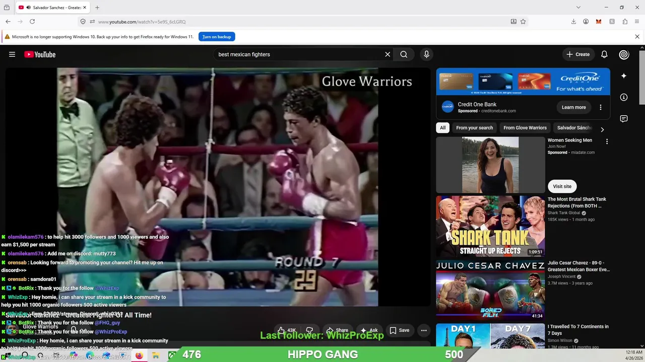
Task: Save the video to a playlist
Action: [400, 330]
